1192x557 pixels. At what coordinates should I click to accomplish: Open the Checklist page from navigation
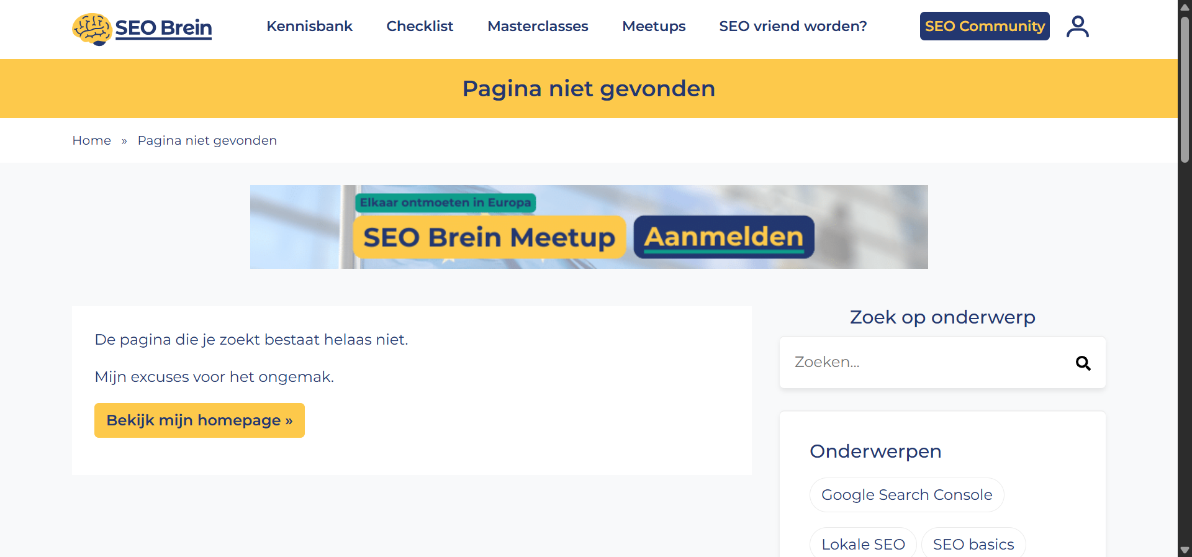tap(420, 26)
